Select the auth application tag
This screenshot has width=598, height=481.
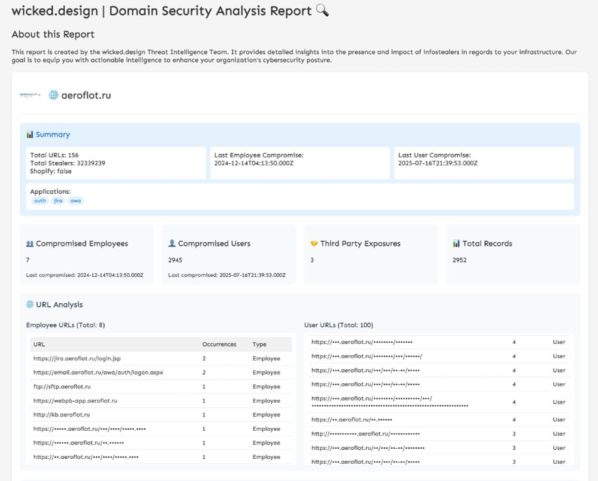click(39, 200)
